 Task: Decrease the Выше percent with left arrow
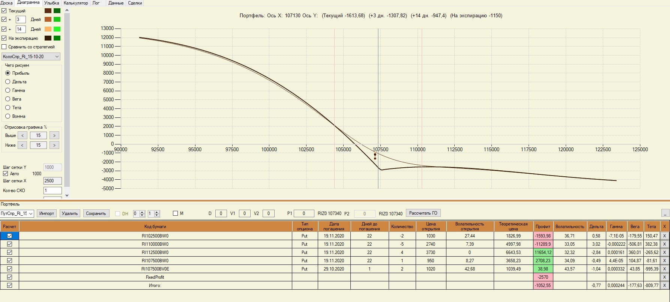pos(23,135)
